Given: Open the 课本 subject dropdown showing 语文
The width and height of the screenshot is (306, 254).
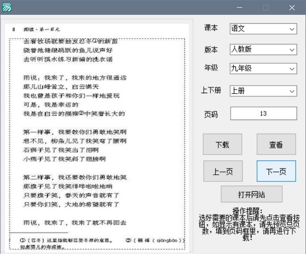Looking at the screenshot, I should (x=263, y=29).
